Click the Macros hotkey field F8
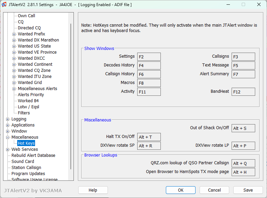Image resolution: width=267 pixels, height=198 pixels. [x=149, y=83]
